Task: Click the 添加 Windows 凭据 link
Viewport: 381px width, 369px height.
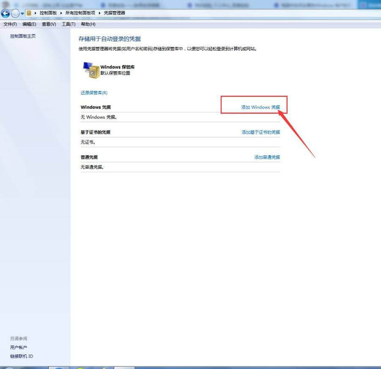Action: (x=260, y=107)
